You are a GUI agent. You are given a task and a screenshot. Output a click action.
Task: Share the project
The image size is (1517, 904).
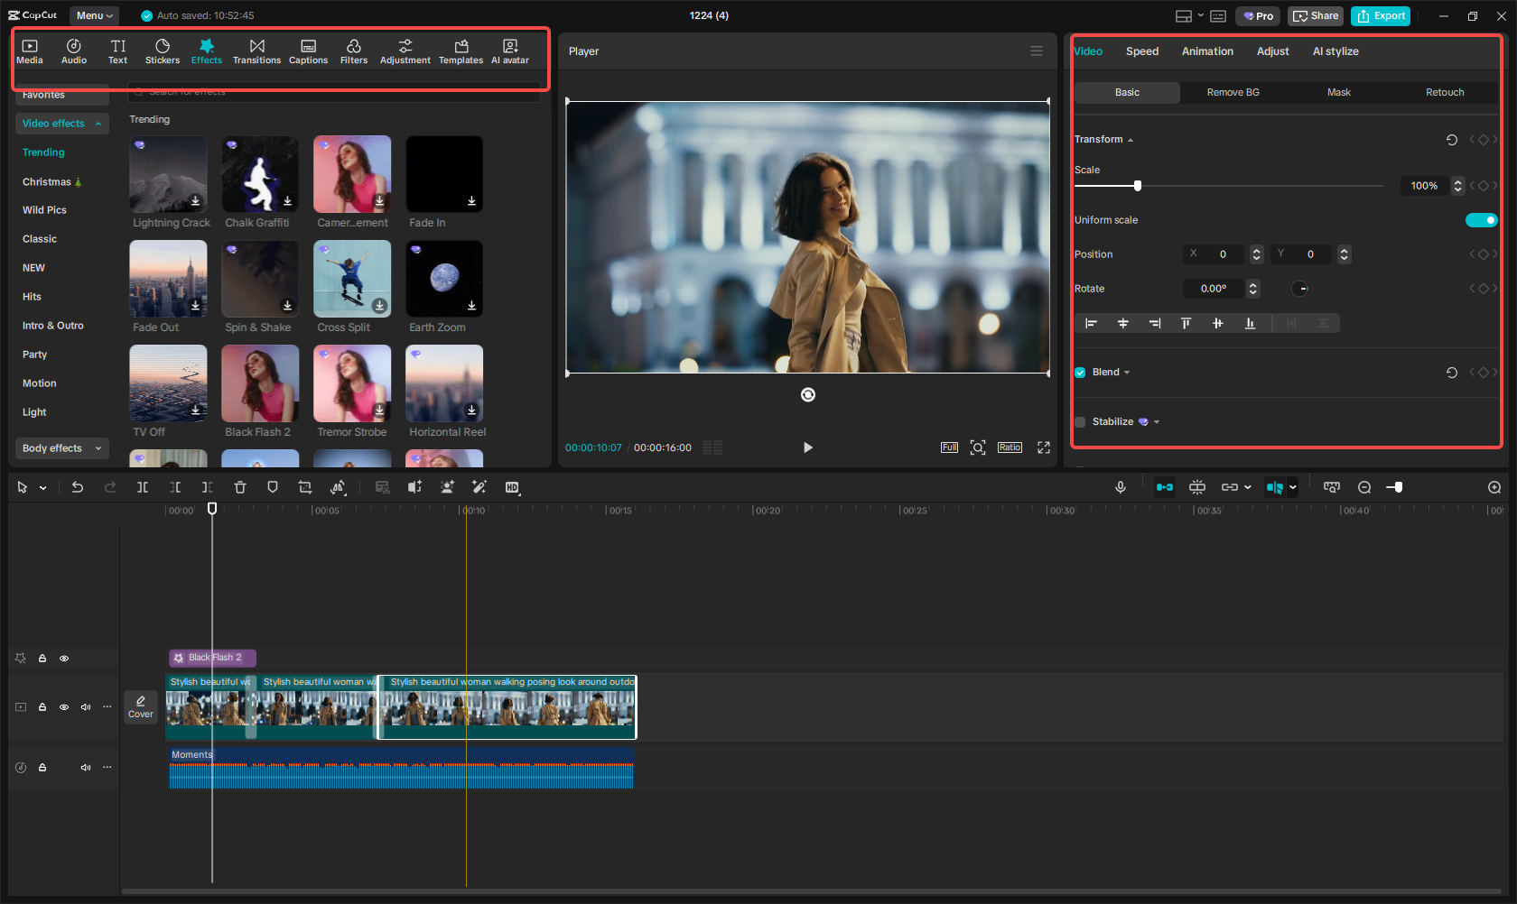coord(1315,15)
